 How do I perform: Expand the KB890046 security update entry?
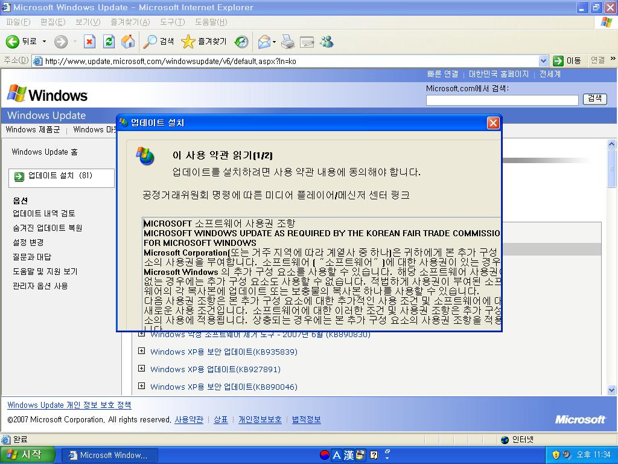141,386
